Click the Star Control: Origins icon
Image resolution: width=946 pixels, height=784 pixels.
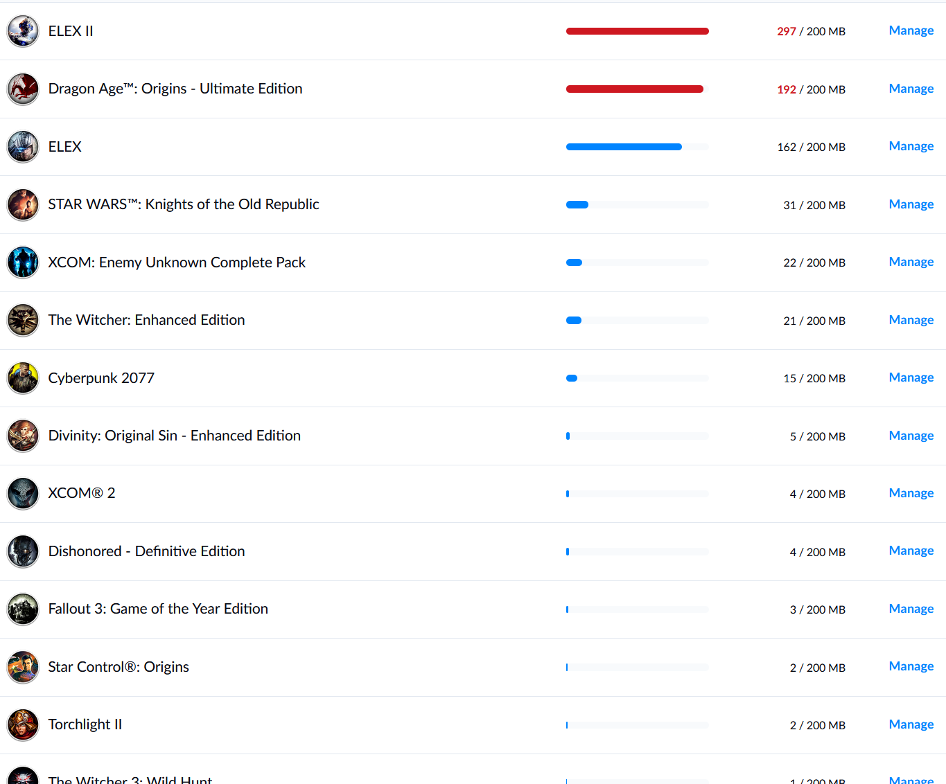[23, 668]
